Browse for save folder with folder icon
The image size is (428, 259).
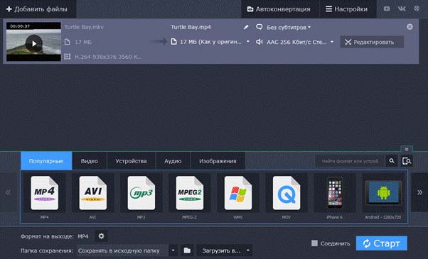click(187, 250)
